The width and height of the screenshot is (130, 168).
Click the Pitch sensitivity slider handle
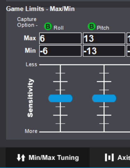(104, 98)
